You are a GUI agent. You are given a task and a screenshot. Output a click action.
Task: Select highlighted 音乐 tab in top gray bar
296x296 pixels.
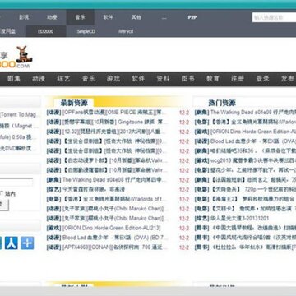pyautogui.click(x=80, y=17)
